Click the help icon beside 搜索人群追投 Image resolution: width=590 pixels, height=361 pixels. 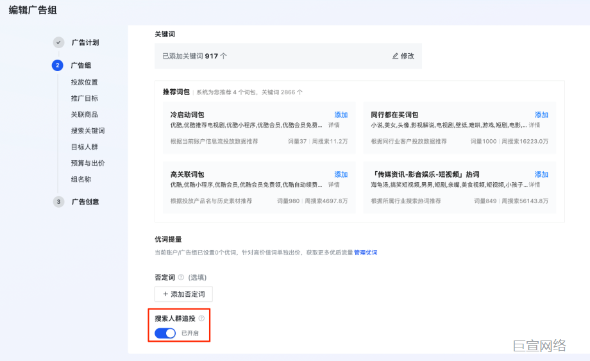coord(201,318)
